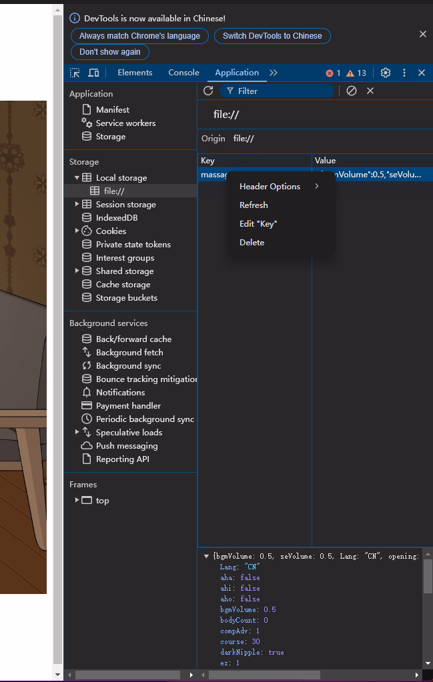Click Switch DevTools to Chinese button
433x682 pixels.
[272, 36]
